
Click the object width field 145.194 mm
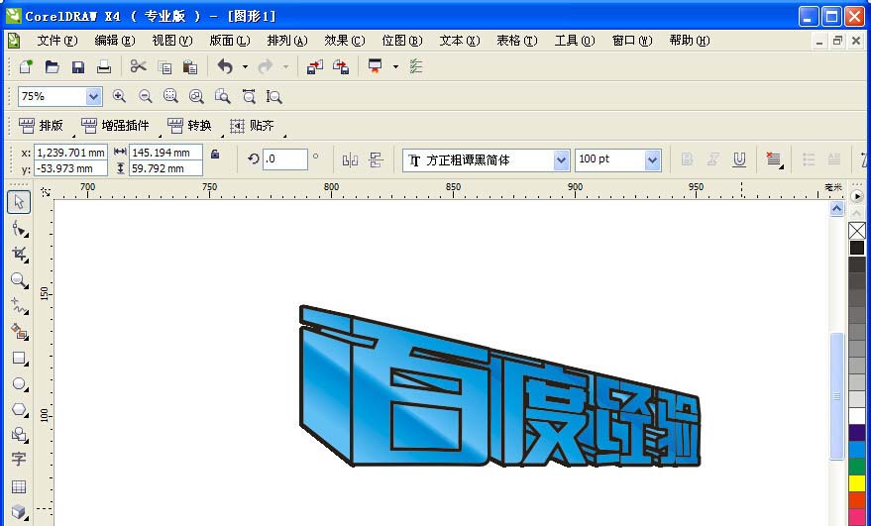pyautogui.click(x=165, y=153)
